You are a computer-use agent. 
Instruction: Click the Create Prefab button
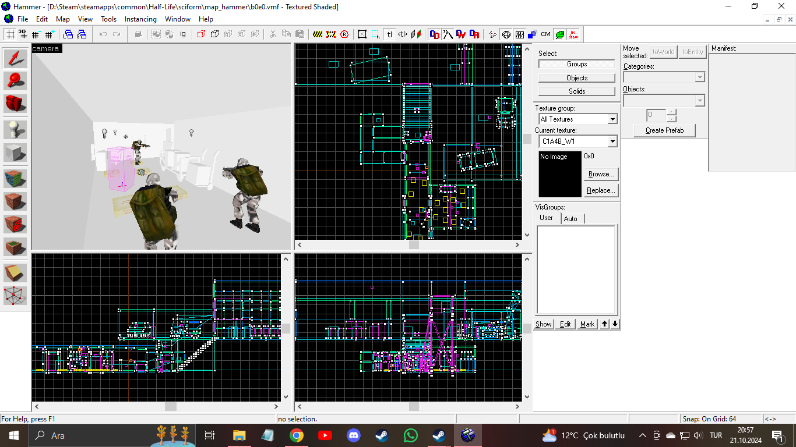[664, 130]
